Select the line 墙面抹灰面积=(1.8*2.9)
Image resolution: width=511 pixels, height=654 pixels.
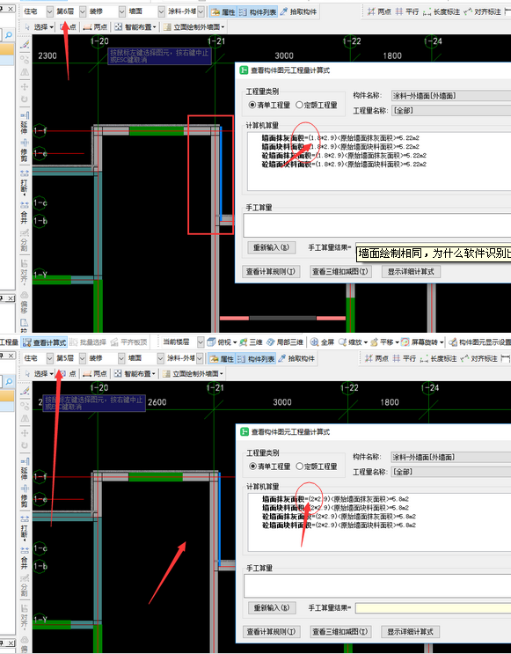pyautogui.click(x=340, y=138)
